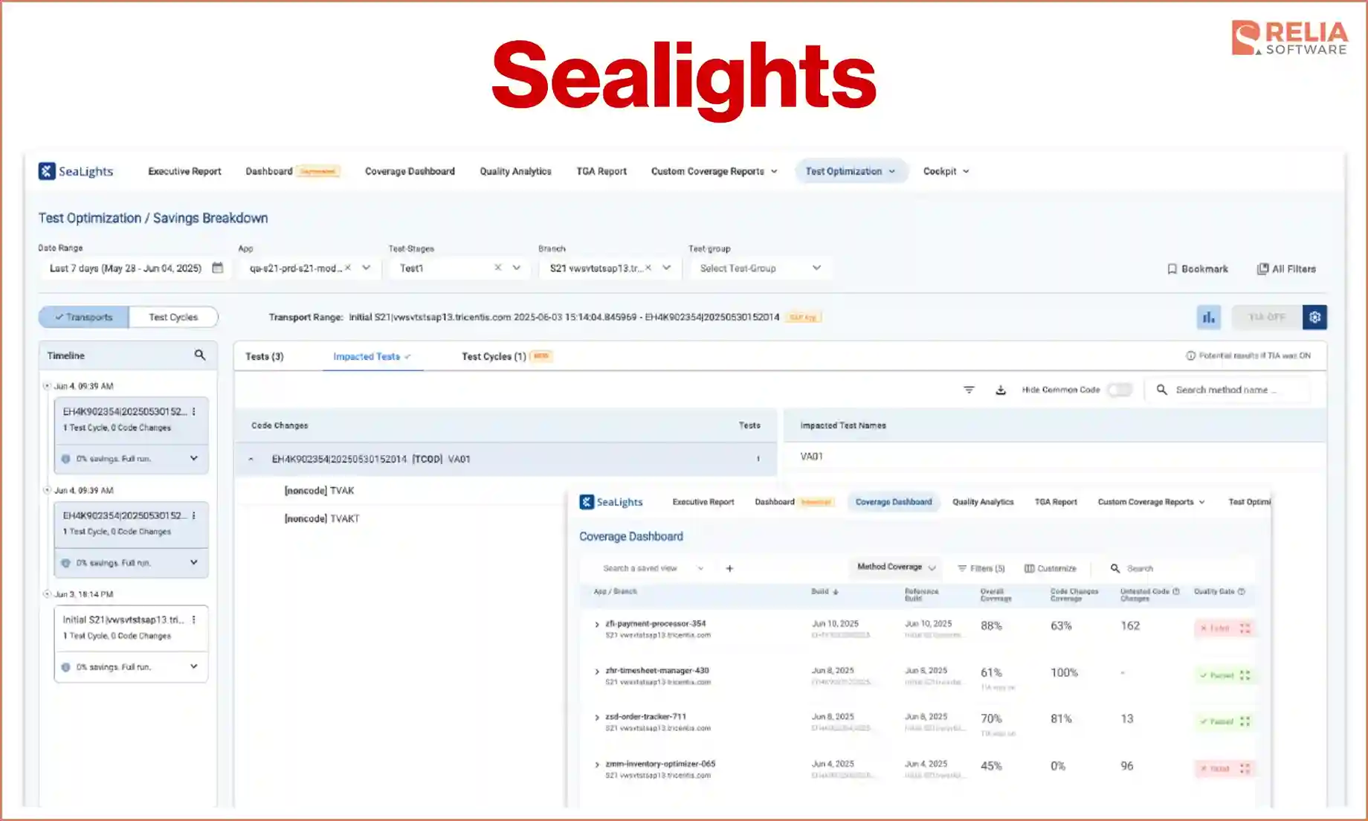The height and width of the screenshot is (821, 1368).
Task: Open options menu for Initial S21 timeline card
Action: (194, 619)
